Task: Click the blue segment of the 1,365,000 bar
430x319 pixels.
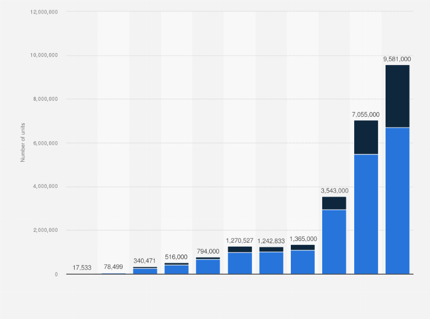Action: point(303,262)
